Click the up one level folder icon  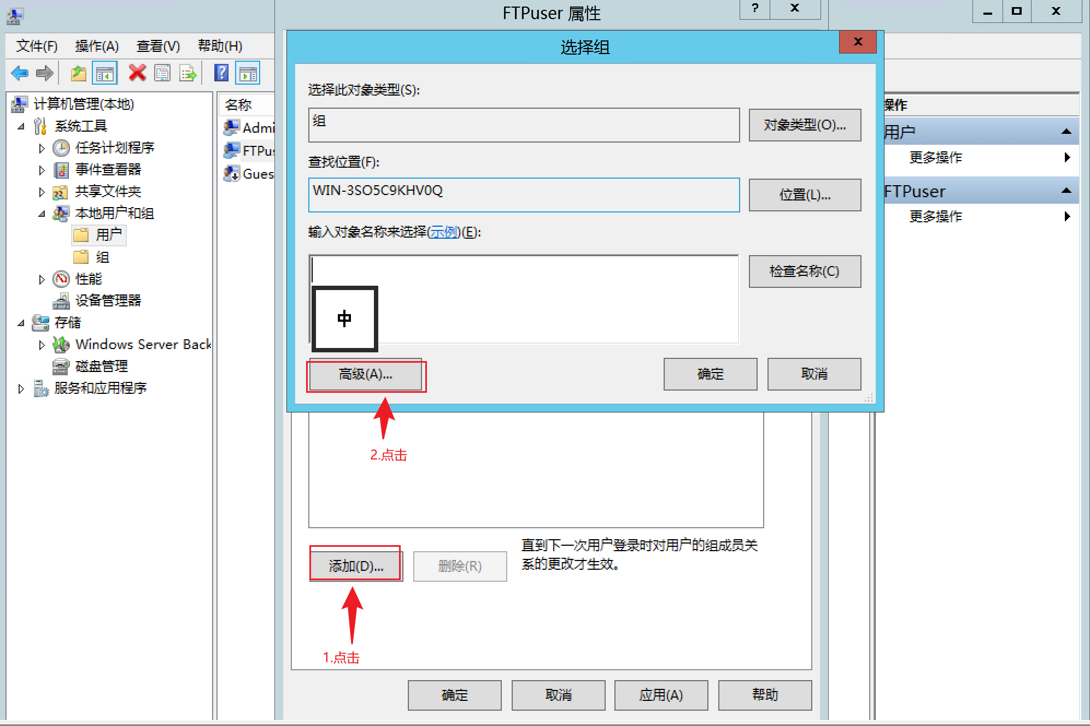point(78,73)
